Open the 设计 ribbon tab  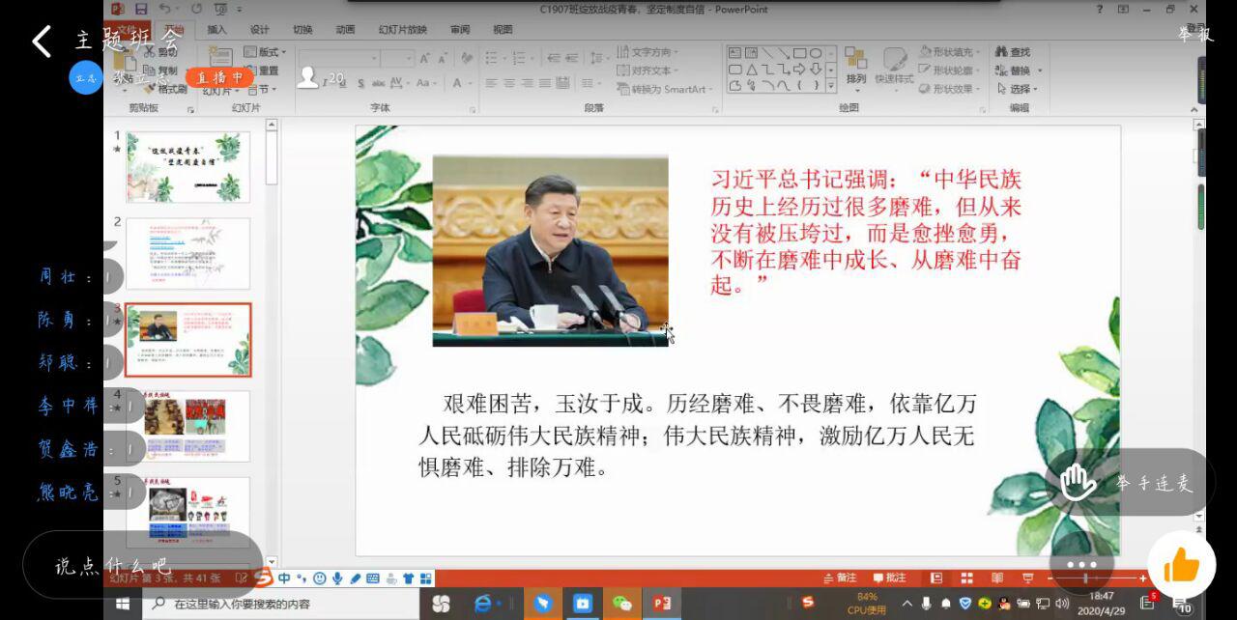coord(260,30)
